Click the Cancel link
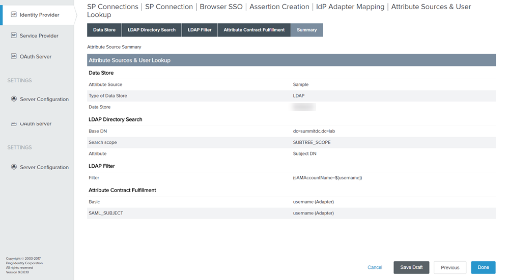The height and width of the screenshot is (280, 509). coord(375,267)
